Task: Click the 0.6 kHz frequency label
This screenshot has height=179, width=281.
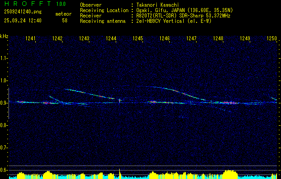Action: 3,170
